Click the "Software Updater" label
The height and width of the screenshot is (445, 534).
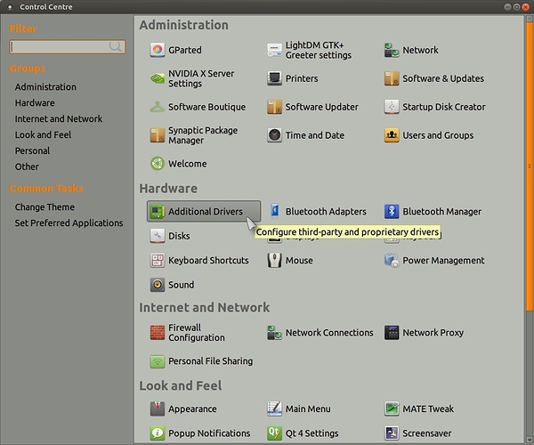click(322, 107)
